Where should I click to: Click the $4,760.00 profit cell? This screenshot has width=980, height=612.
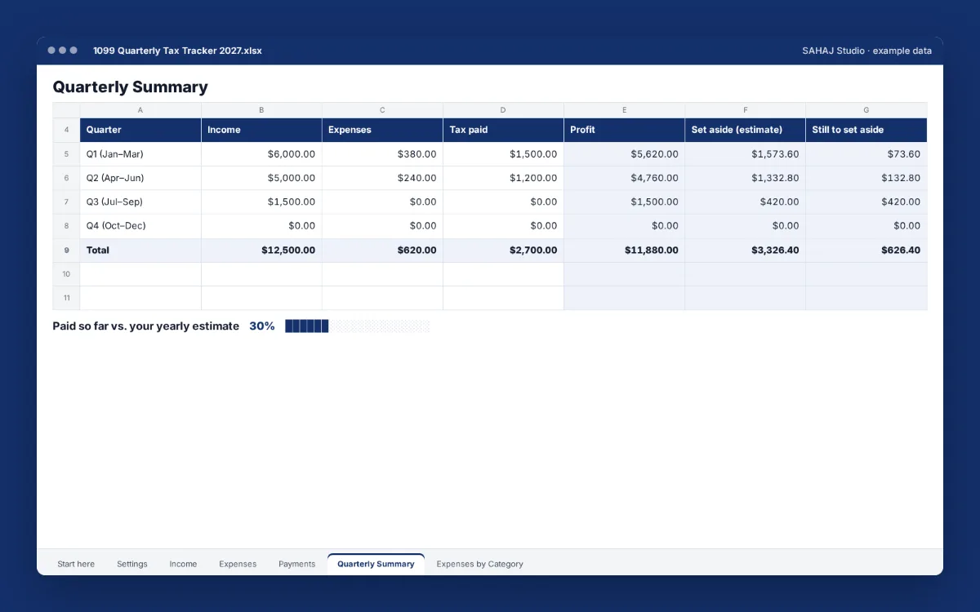[624, 178]
